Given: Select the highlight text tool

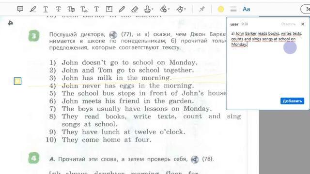Looking at the screenshot, I should [x=33, y=9].
